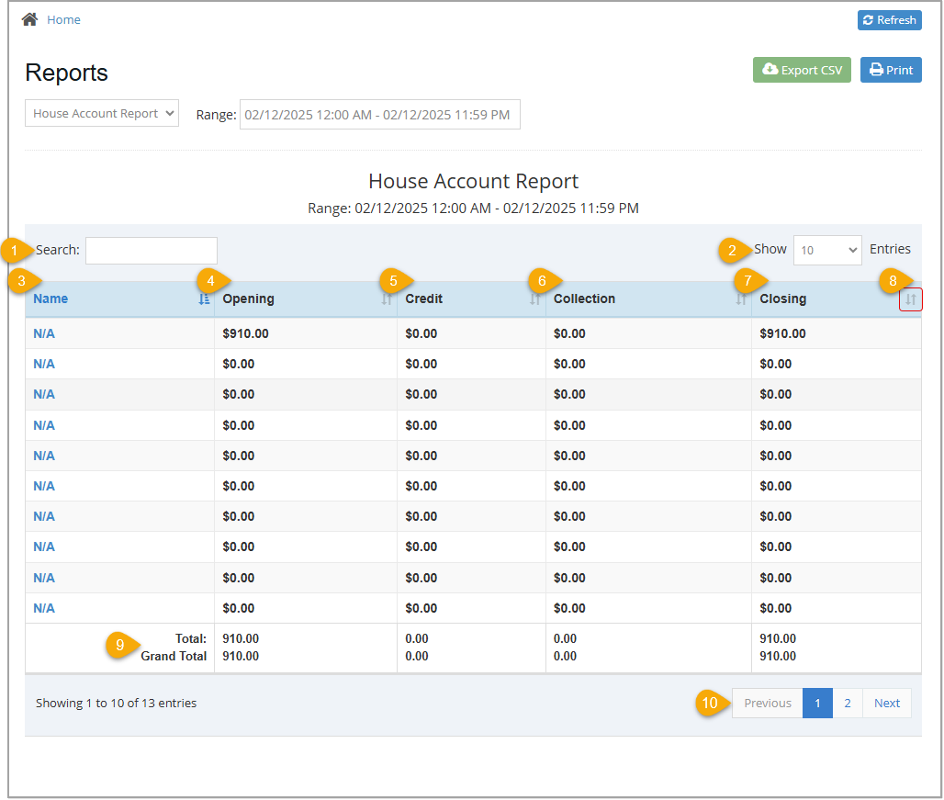Open the House Account Report type dropdown
The height and width of the screenshot is (800, 944).
(101, 112)
